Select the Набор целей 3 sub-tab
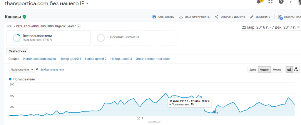The width and height of the screenshot is (301, 125). [x=121, y=59]
